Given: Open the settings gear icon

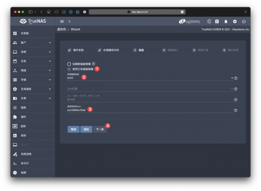Looking at the screenshot, I should (x=235, y=21).
